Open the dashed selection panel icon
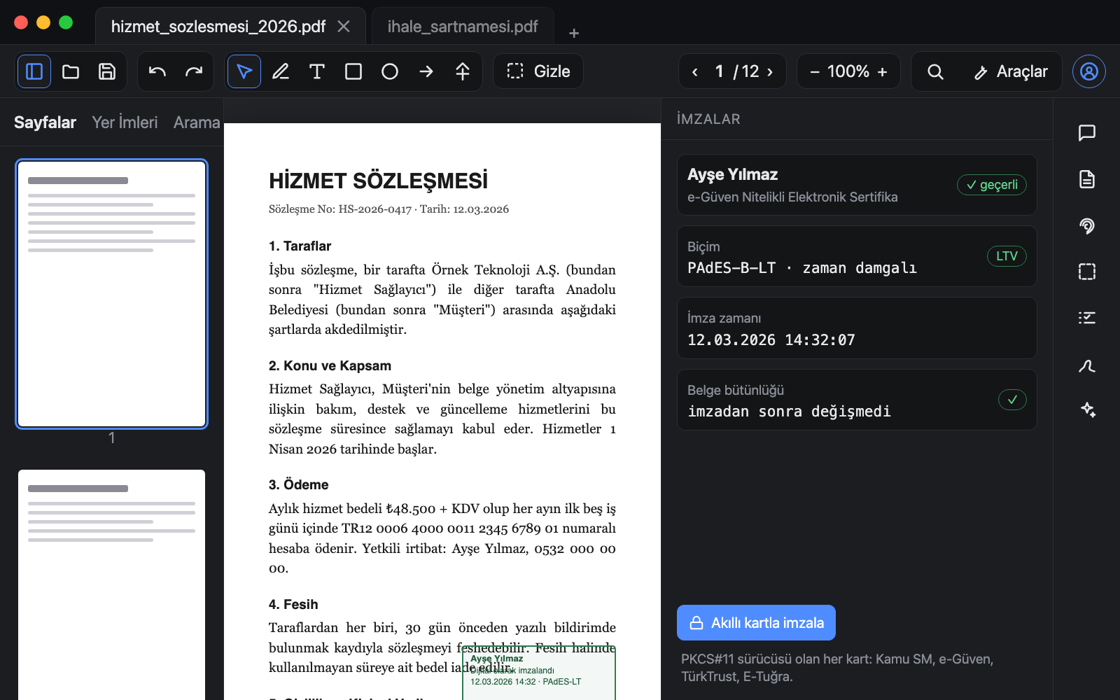The height and width of the screenshot is (700, 1120). [x=1087, y=272]
